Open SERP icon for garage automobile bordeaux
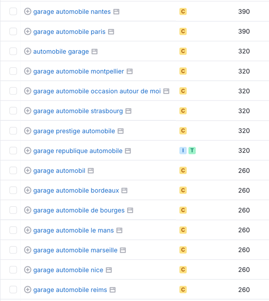Viewport: 269px width, 301px height. (125, 191)
